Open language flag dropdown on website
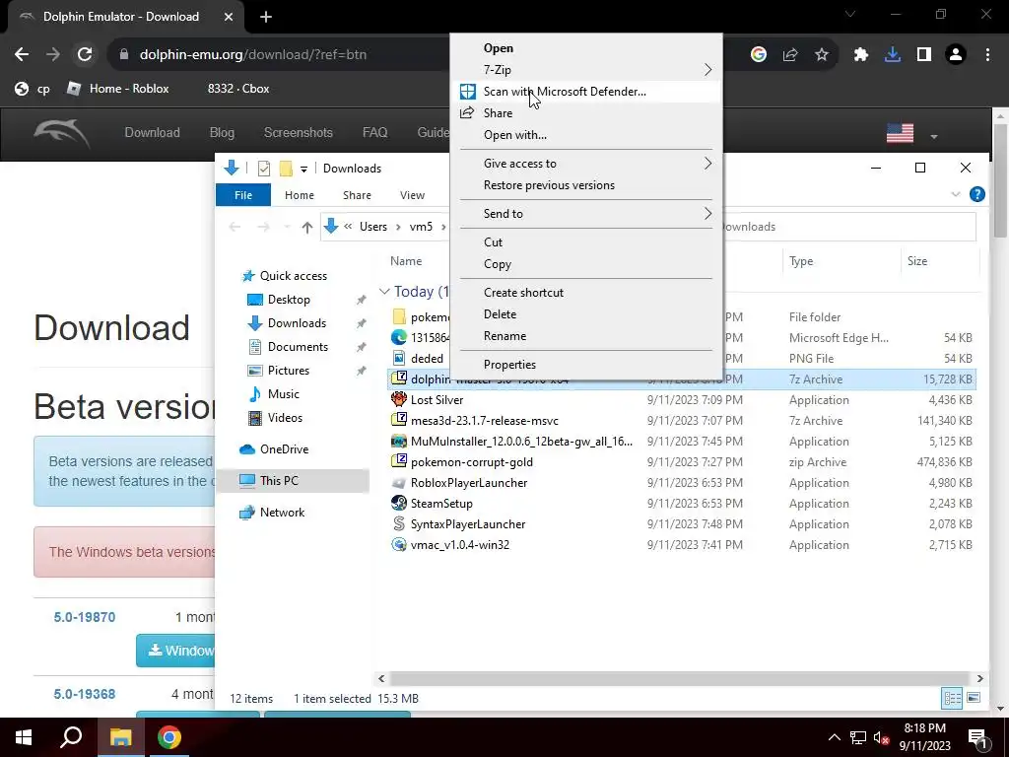The image size is (1009, 757). click(911, 133)
